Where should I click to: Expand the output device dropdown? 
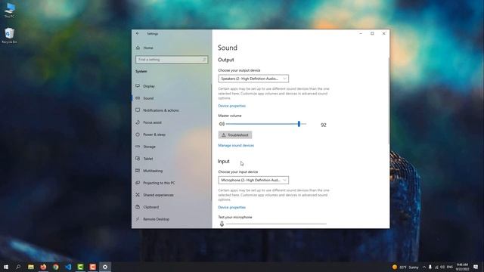point(253,79)
